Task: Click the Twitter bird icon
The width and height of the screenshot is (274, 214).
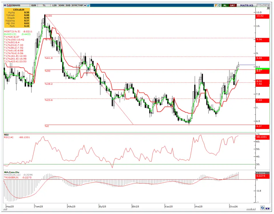Action: 88,5
